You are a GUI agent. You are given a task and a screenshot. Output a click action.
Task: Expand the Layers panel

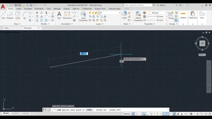click(x=100, y=24)
